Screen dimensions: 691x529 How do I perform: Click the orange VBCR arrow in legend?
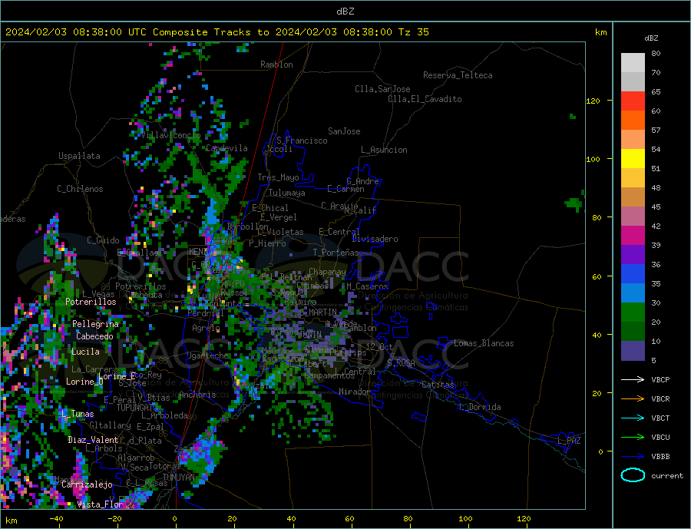tap(633, 399)
